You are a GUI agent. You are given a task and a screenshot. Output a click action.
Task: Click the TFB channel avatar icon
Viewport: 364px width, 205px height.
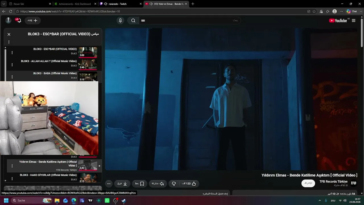[353, 183]
